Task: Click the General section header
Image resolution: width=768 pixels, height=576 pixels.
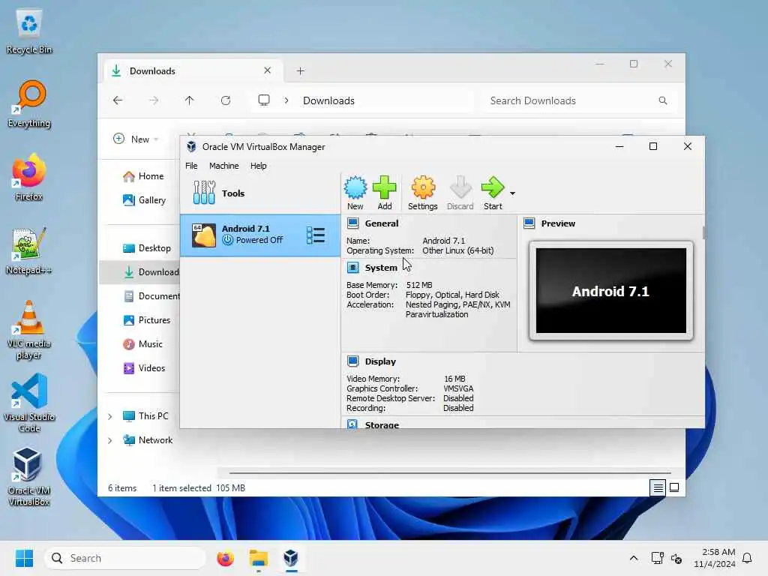Action: click(382, 223)
